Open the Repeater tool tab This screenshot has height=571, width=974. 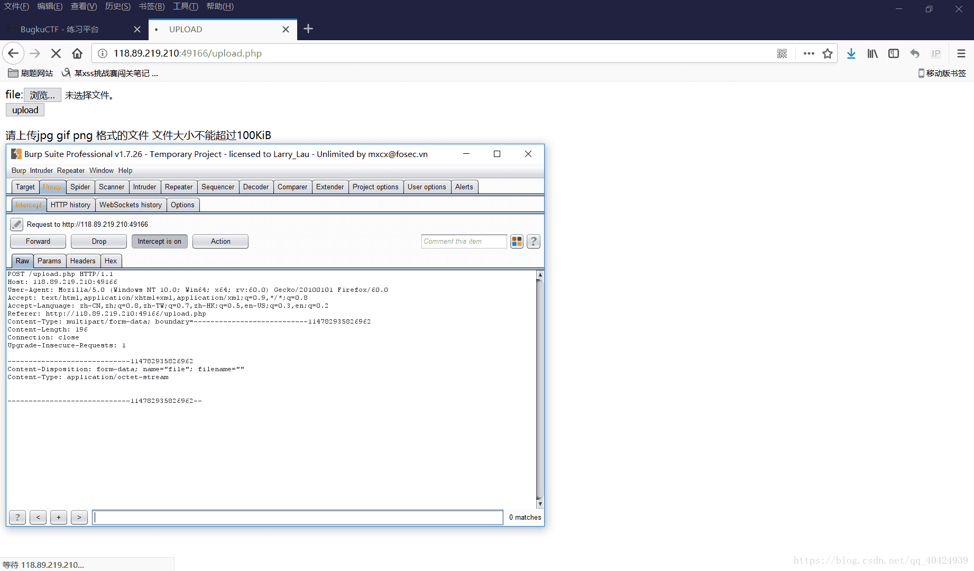point(179,187)
